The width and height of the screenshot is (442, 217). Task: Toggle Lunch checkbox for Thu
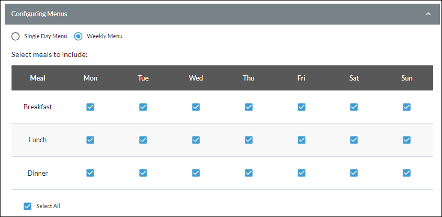tap(248, 140)
